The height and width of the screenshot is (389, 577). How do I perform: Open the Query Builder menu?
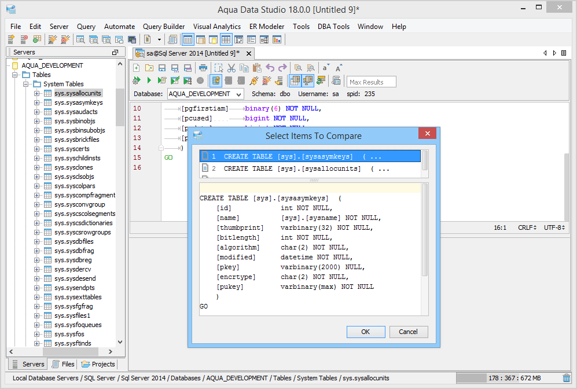(x=164, y=27)
